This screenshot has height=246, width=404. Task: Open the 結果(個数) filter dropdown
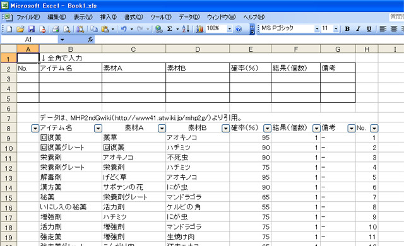tap(316, 128)
